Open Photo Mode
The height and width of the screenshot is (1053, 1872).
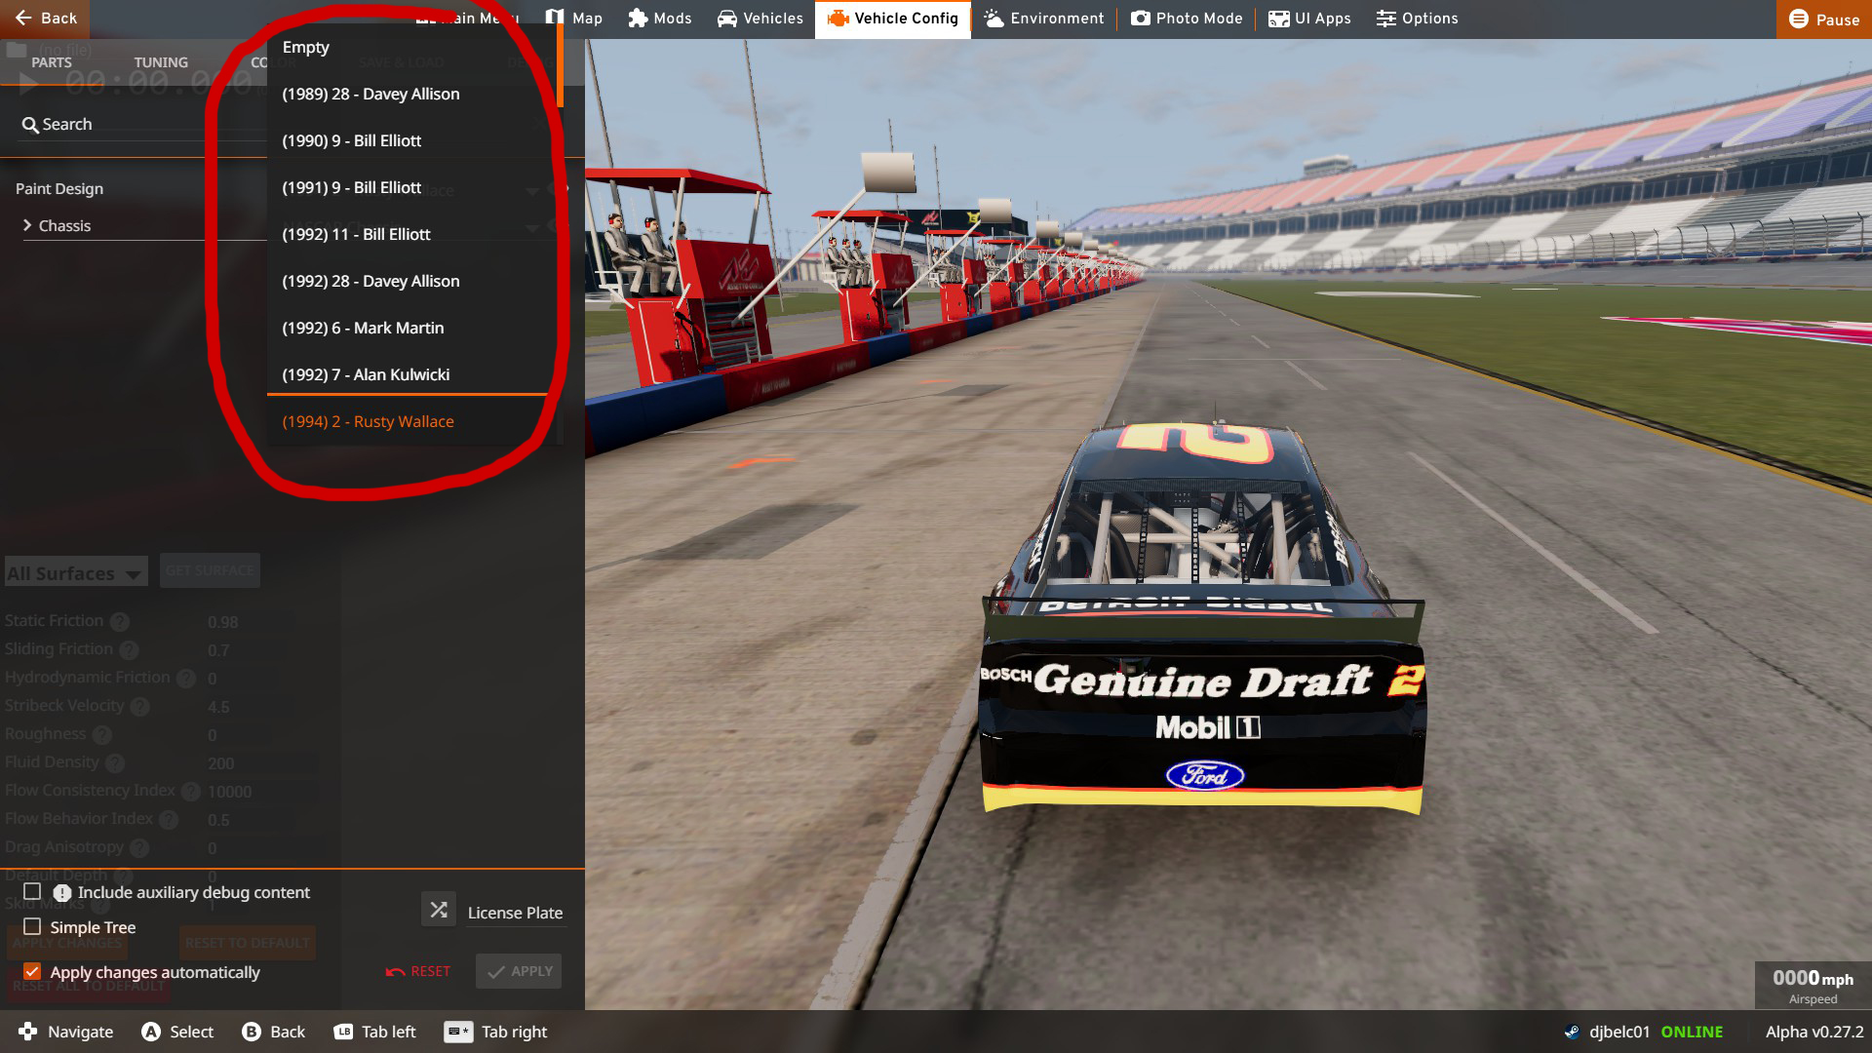(1187, 19)
